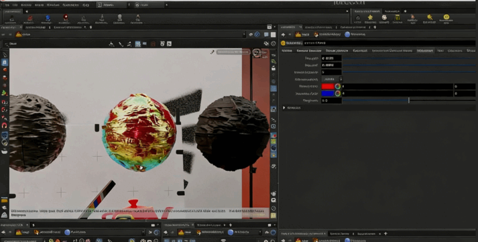The width and height of the screenshot is (478, 242).
Task: Click the blue sphere tool in left toolbar
Action: (5, 135)
